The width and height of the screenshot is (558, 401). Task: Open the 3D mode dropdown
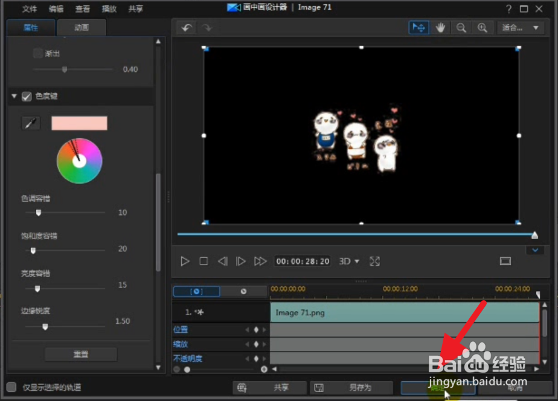[x=349, y=261]
